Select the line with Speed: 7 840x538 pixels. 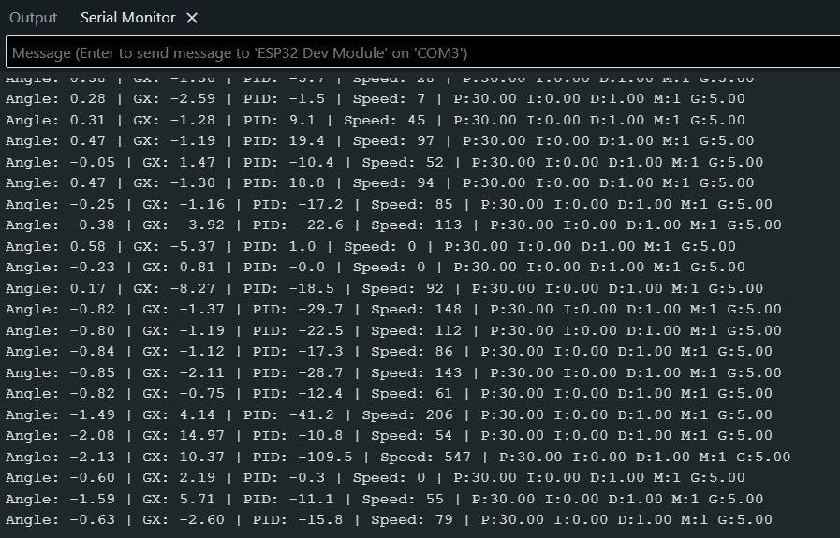pyautogui.click(x=376, y=99)
